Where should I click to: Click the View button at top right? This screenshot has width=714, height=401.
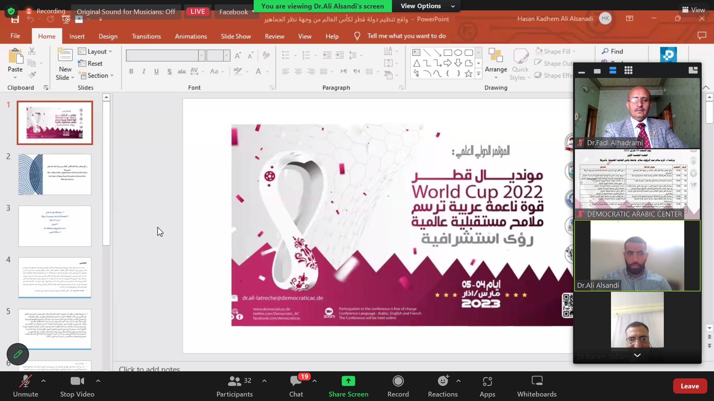693,10
